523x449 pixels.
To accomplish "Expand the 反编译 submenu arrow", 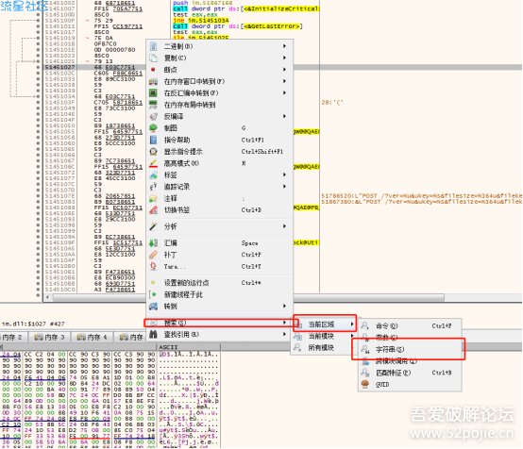I will point(284,116).
